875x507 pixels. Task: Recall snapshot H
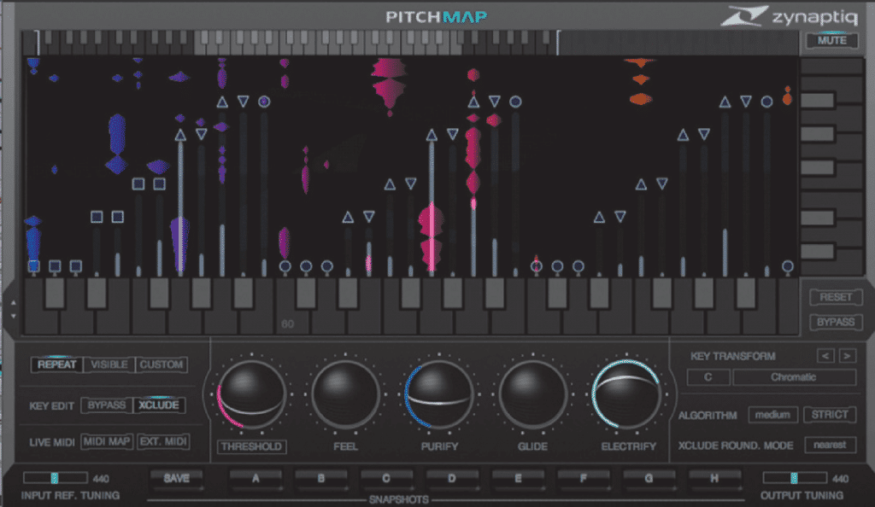[714, 479]
